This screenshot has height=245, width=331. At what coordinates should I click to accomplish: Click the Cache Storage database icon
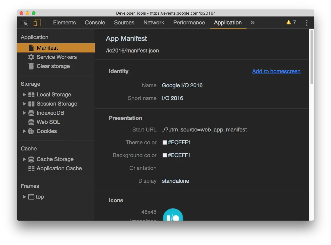(31, 160)
